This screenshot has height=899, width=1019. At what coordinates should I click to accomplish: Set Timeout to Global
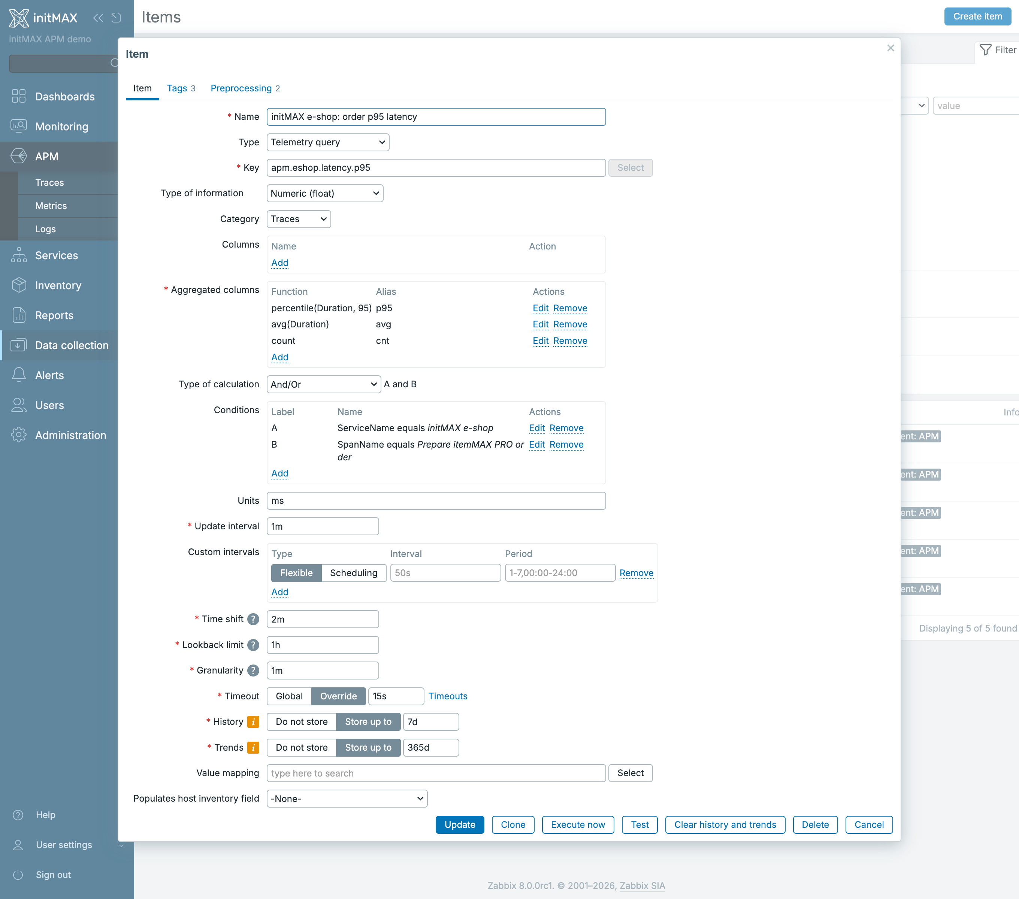click(289, 696)
